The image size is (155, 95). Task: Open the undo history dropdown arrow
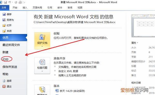(x=13, y=2)
